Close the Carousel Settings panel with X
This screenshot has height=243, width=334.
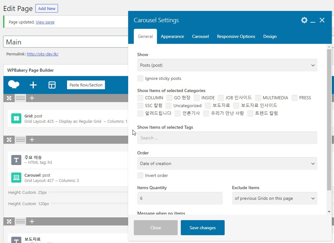322,20
